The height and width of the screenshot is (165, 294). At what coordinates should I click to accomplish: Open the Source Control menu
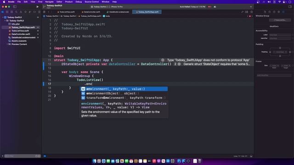click(92, 2)
